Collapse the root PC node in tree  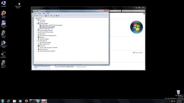[x=35, y=18]
